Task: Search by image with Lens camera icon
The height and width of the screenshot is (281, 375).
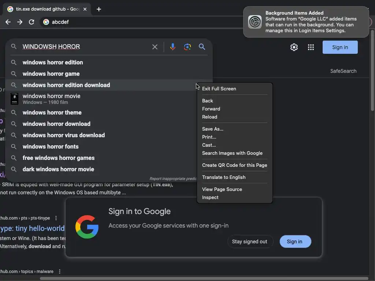Action: (187, 47)
